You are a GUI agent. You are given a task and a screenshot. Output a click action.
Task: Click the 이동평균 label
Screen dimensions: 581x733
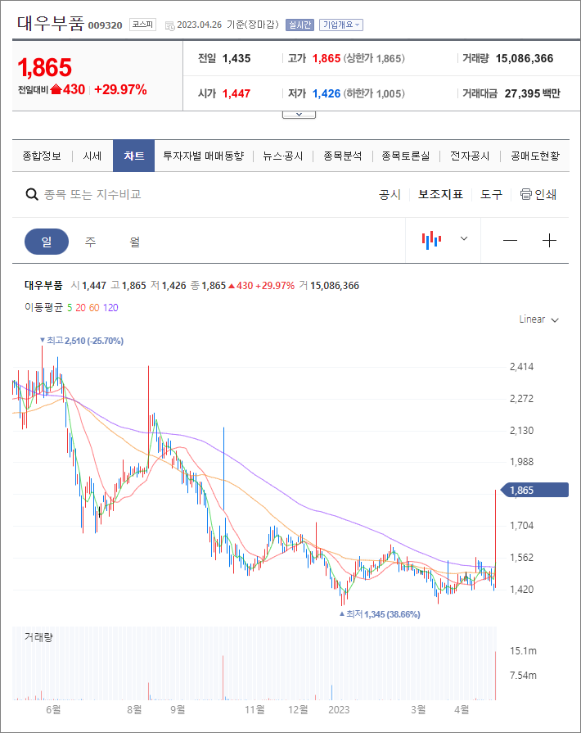(x=43, y=308)
